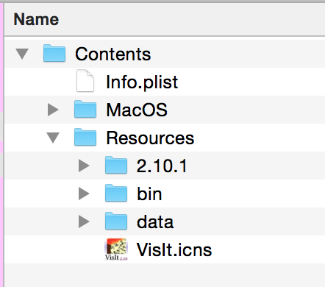Viewport: 325px width, 287px height.
Task: Click the bin folder icon
Action: [x=116, y=193]
